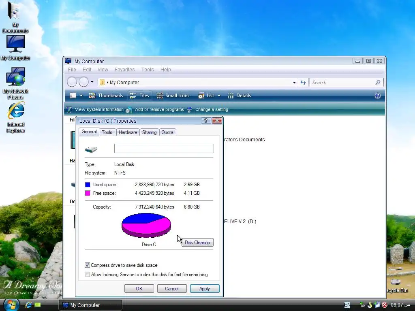Click the blue Used space color swatch

(88, 185)
